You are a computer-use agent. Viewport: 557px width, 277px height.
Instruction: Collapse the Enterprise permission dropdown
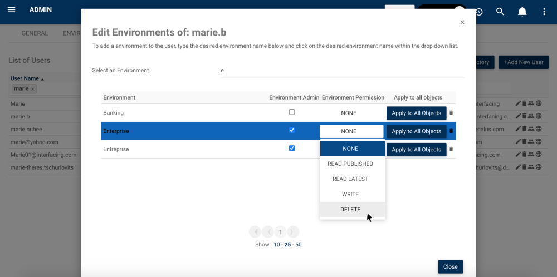coord(351,131)
